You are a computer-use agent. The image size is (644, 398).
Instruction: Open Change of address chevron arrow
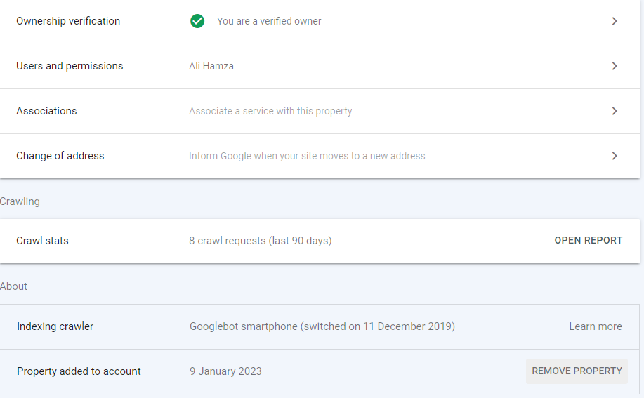pyautogui.click(x=615, y=156)
